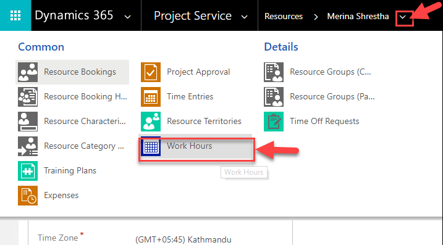Open the Work Hours menu entry
Viewport: 443px width, 245px height.
click(195, 146)
